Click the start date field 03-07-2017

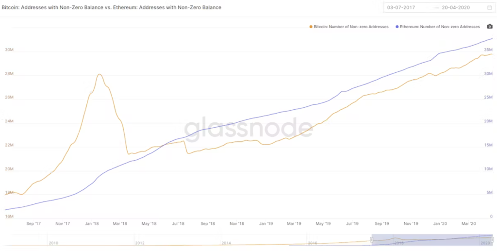pos(402,8)
